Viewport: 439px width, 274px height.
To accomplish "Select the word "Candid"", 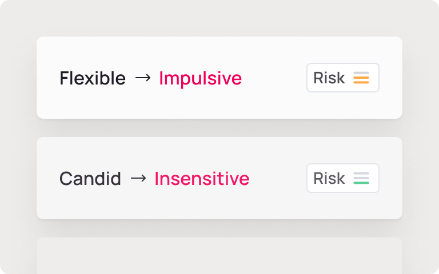I will pyautogui.click(x=90, y=179).
